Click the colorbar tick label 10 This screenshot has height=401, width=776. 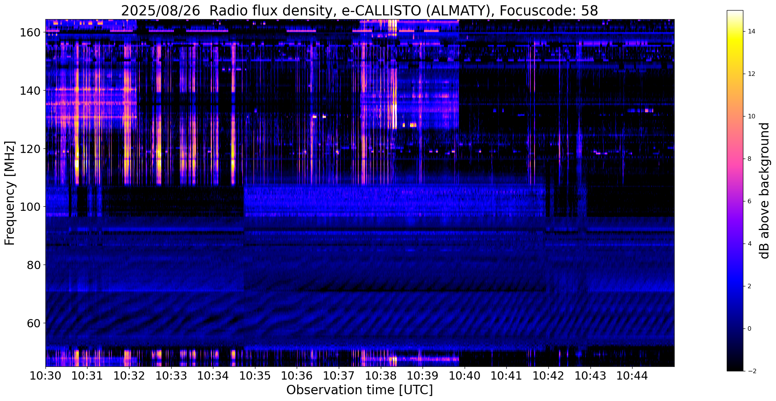[752, 117]
